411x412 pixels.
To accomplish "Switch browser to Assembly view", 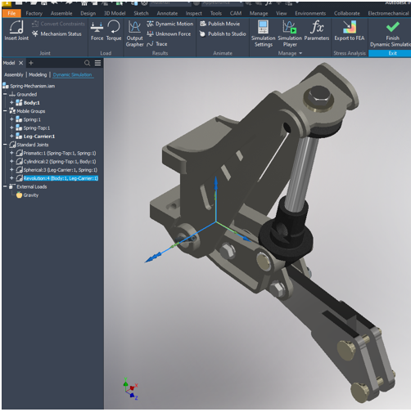I will coord(14,74).
